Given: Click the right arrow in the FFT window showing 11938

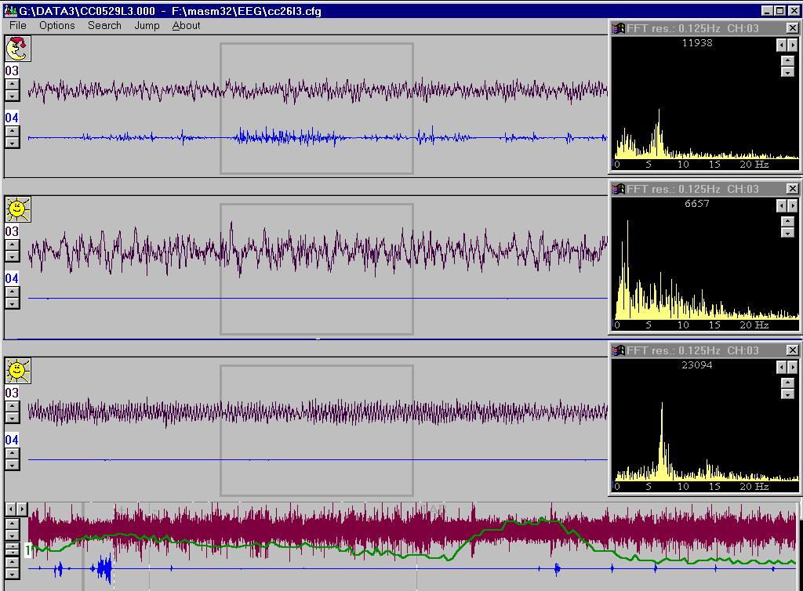Looking at the screenshot, I should tap(793, 45).
